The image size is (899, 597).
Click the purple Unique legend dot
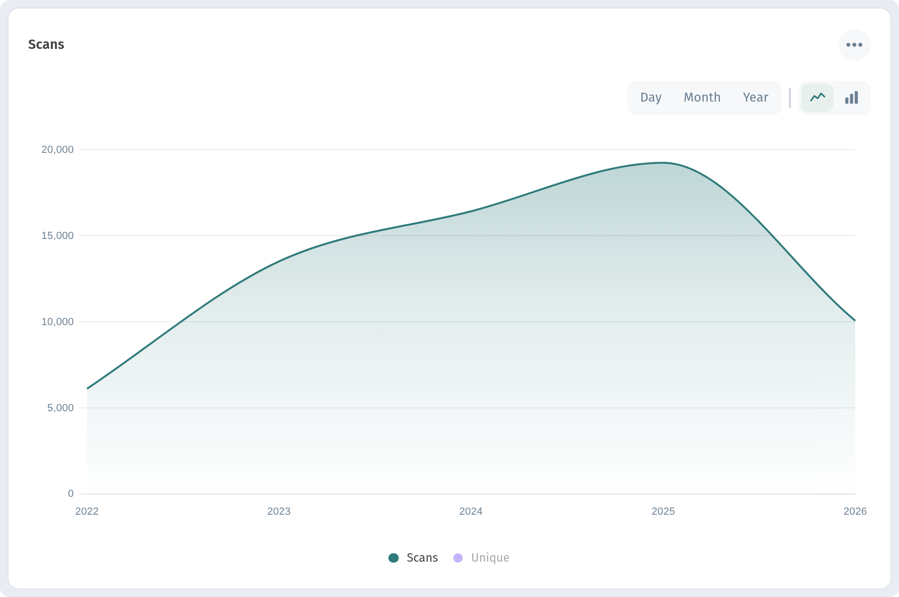(458, 558)
